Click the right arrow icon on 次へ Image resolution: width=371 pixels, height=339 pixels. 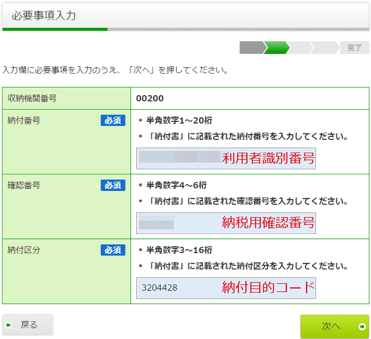[x=362, y=326]
